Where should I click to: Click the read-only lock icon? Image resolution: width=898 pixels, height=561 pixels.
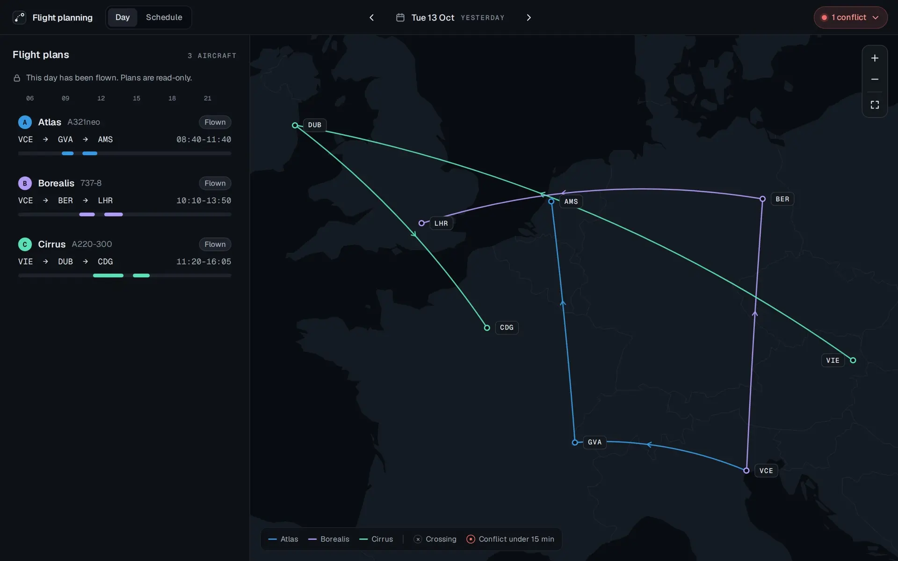point(17,78)
